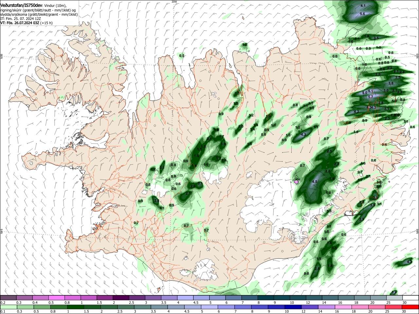
Task: Click the 20W longitude label
Action: (x=174, y=2)
